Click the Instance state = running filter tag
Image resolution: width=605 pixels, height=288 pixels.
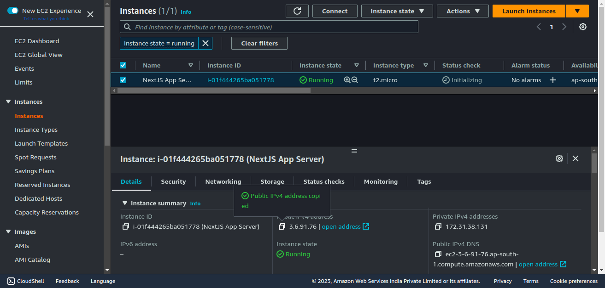pyautogui.click(x=159, y=43)
